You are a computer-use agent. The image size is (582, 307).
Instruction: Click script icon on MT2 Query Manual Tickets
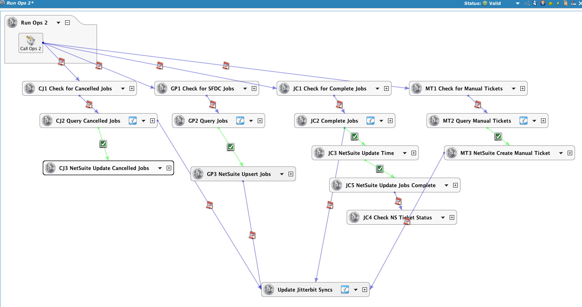tap(524, 121)
